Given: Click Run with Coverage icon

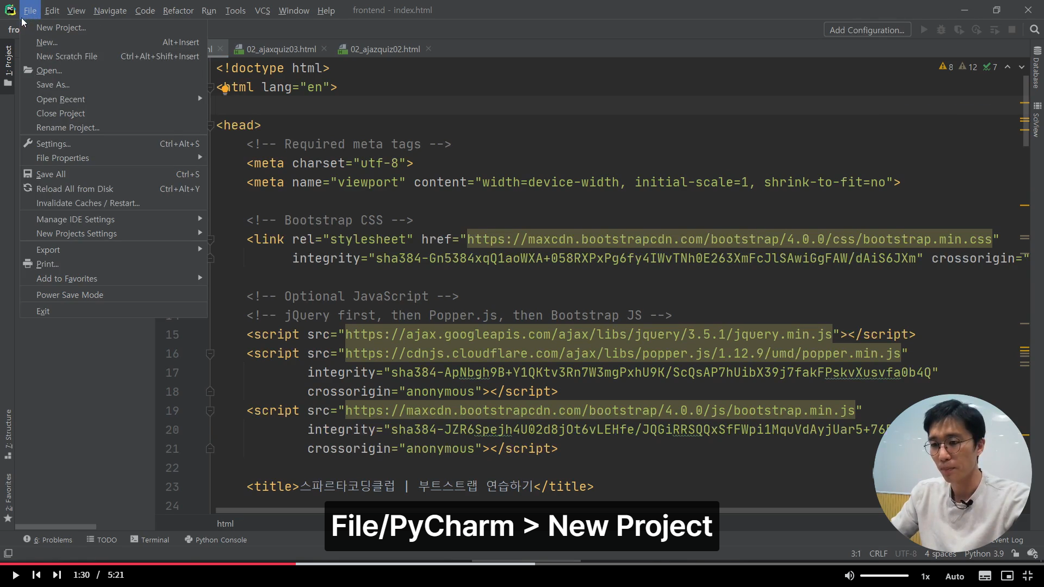Looking at the screenshot, I should 959,30.
